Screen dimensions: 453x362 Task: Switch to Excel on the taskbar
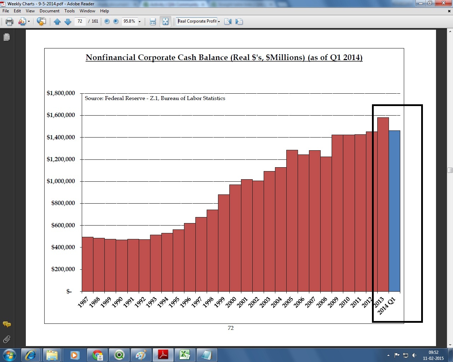point(184,355)
